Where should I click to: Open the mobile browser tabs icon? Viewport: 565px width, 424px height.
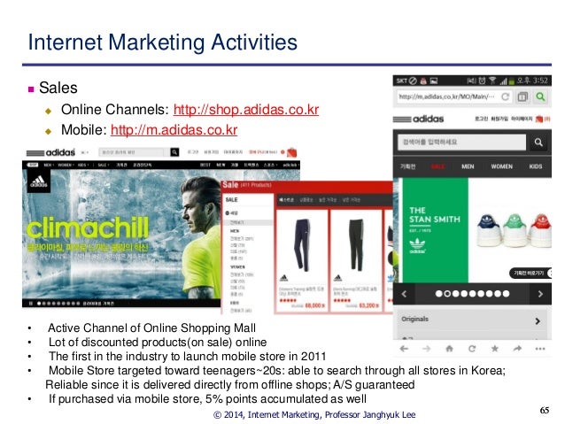(522, 96)
